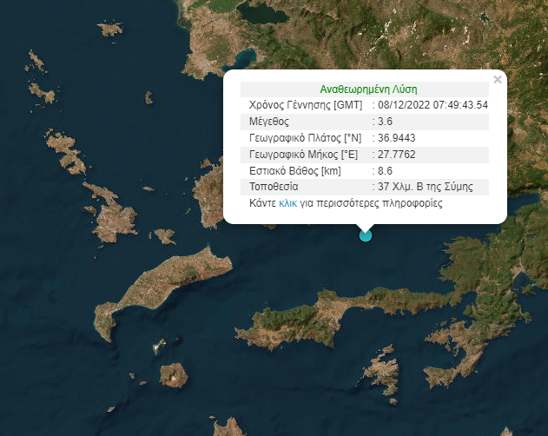Close the earthquake info popup
This screenshot has height=436, width=548.
pyautogui.click(x=498, y=80)
